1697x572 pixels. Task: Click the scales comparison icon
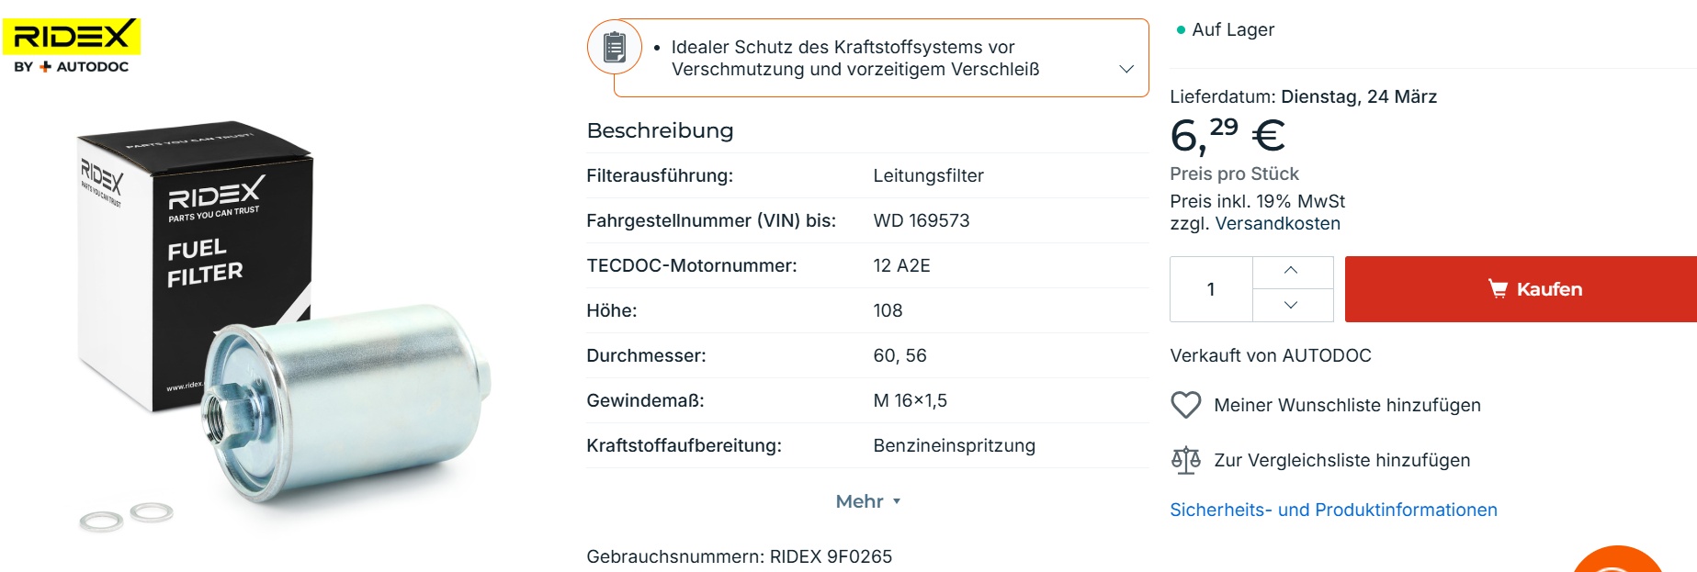click(x=1186, y=460)
